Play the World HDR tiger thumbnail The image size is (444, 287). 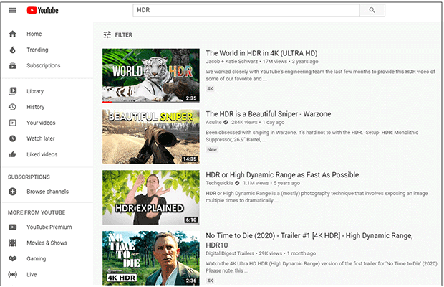tap(151, 76)
